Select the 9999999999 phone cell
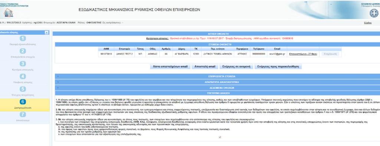The height and width of the screenshot is (146, 380). pos(258,54)
